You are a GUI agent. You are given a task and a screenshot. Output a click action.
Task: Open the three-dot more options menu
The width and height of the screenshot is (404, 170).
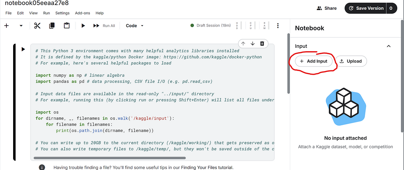tap(278, 26)
